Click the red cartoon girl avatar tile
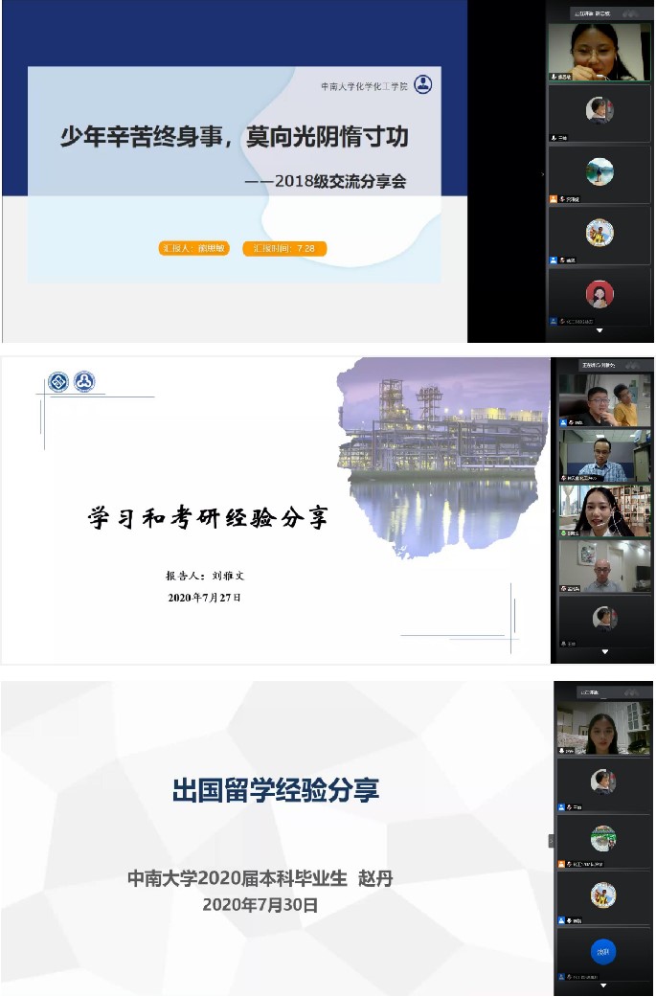656x997 pixels. 599,293
